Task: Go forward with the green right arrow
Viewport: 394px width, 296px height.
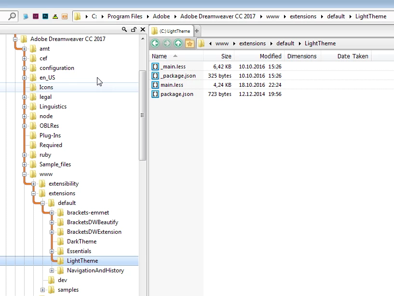Action: [x=166, y=43]
